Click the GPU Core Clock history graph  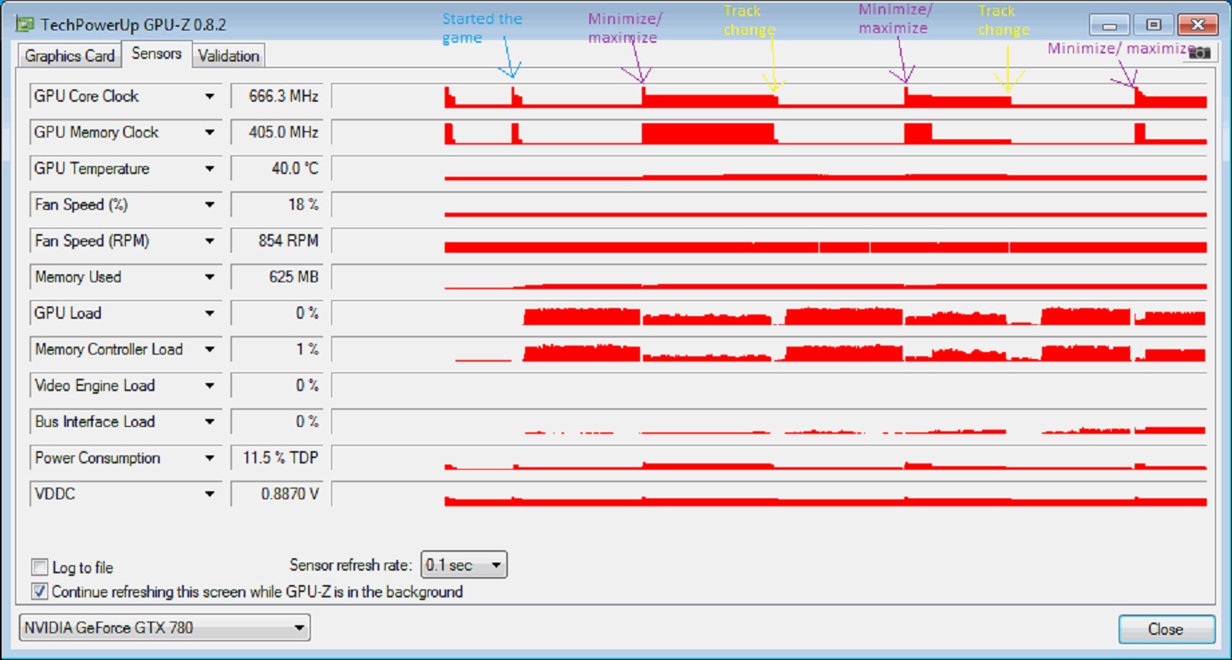click(770, 96)
